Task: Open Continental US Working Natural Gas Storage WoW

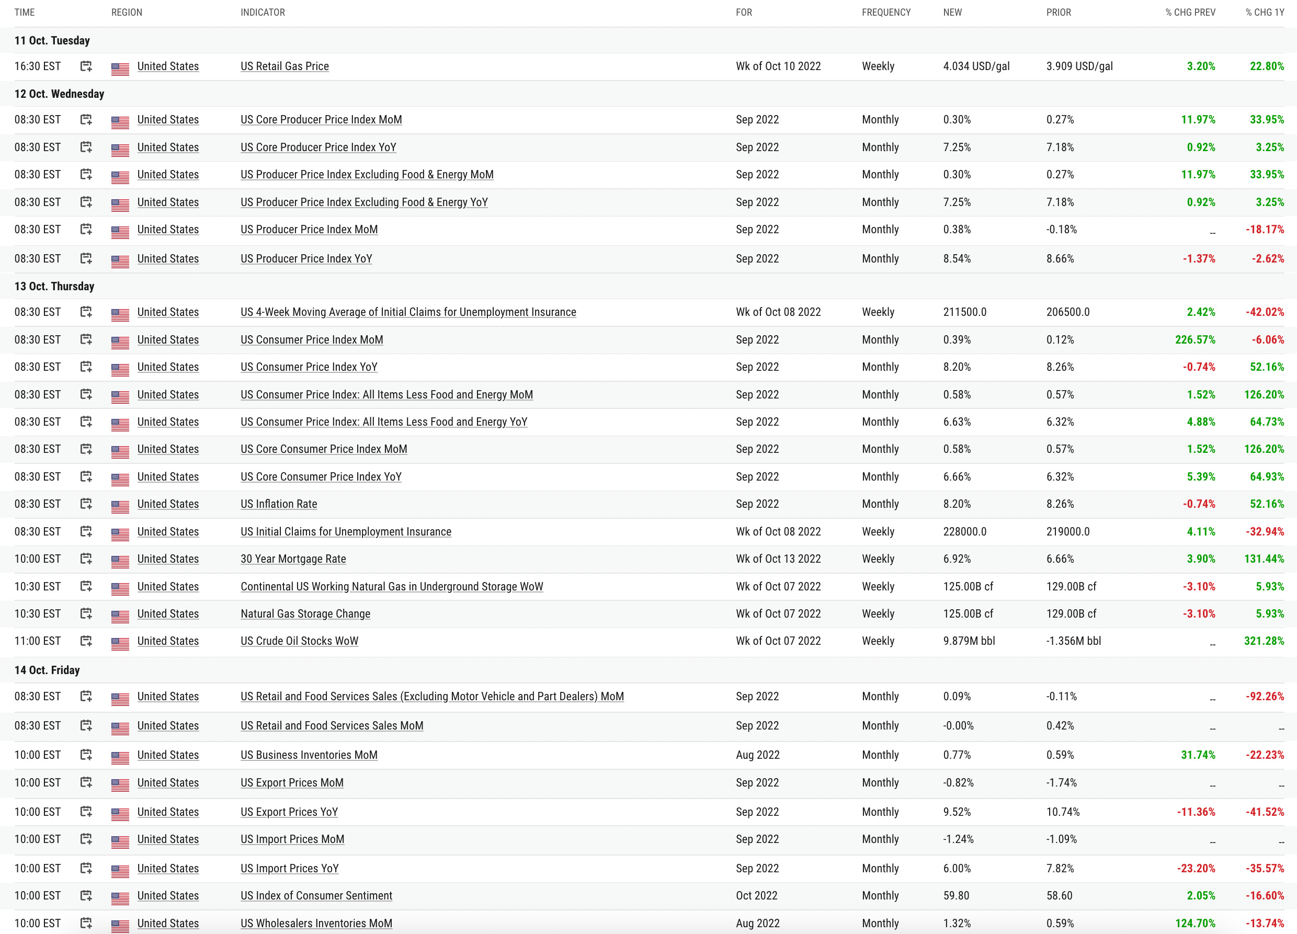Action: [392, 586]
